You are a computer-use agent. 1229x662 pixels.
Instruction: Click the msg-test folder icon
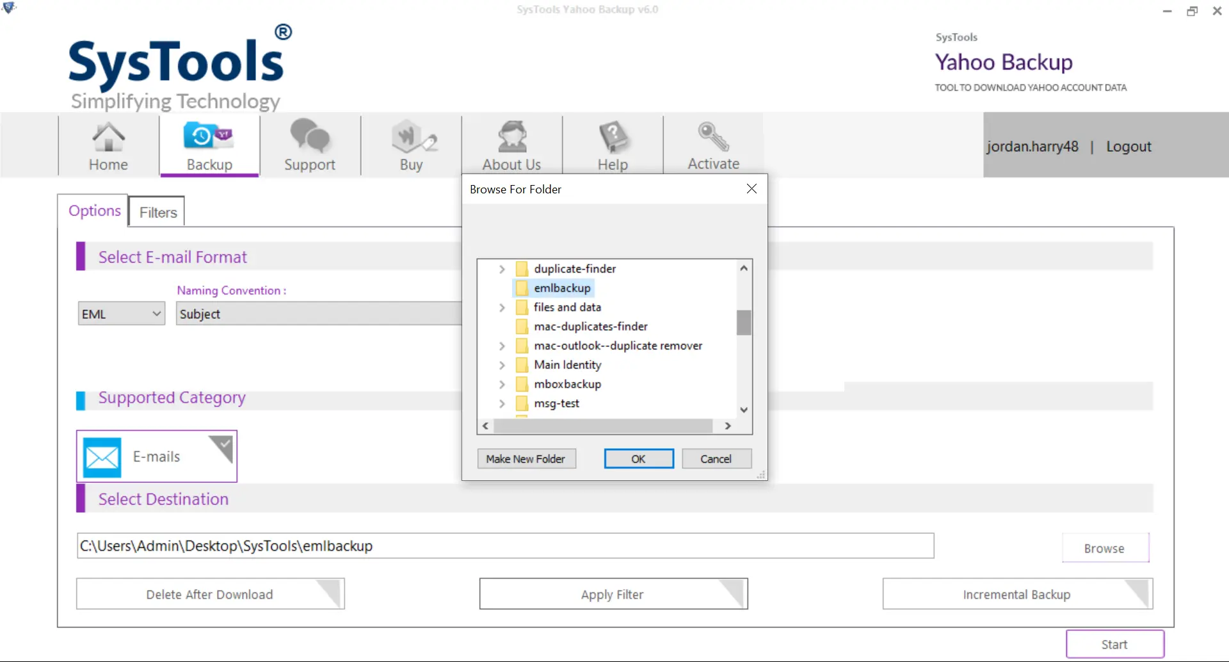point(522,403)
